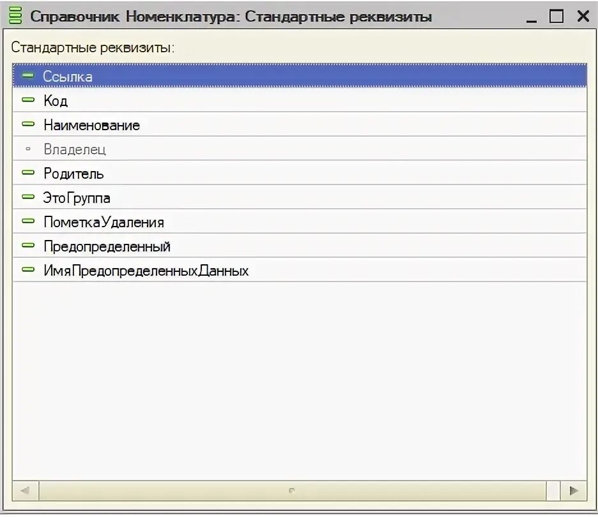Select the greyed Владелец attribute
The width and height of the screenshot is (598, 517).
point(300,149)
